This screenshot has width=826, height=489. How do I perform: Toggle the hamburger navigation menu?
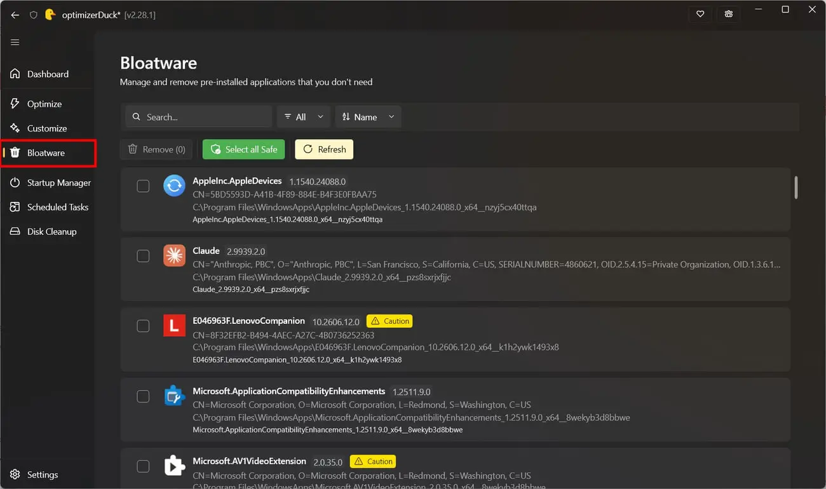click(15, 43)
